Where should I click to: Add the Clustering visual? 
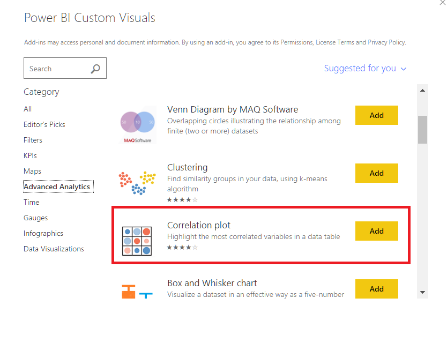coord(376,173)
